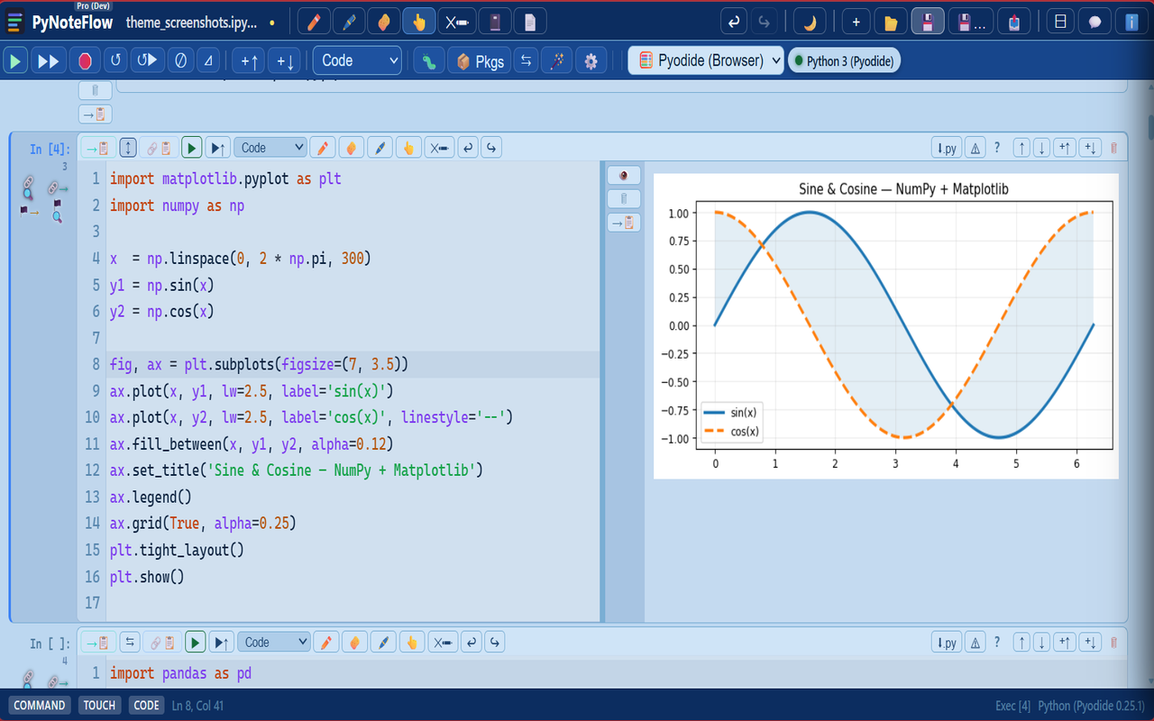Delete cell In [4] with red trash icon
The width and height of the screenshot is (1154, 721).
click(1113, 148)
